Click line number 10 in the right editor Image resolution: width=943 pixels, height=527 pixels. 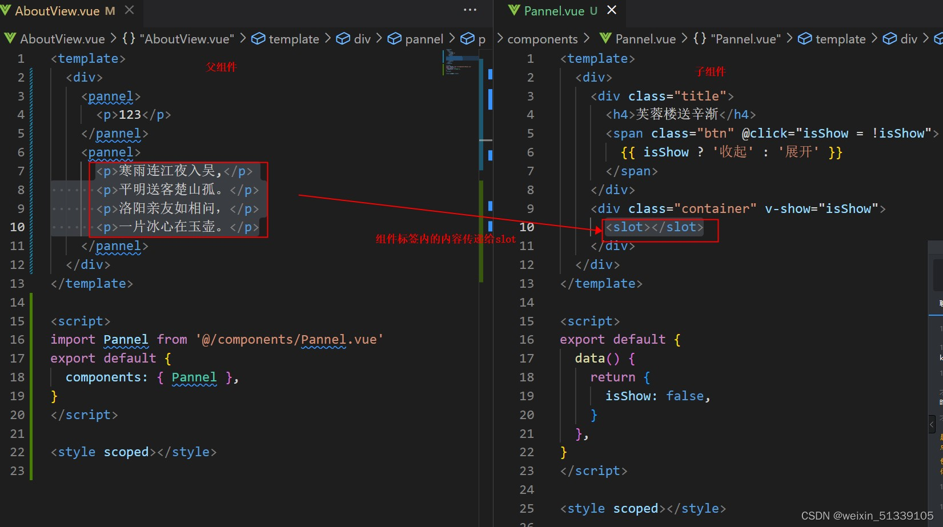pyautogui.click(x=527, y=227)
